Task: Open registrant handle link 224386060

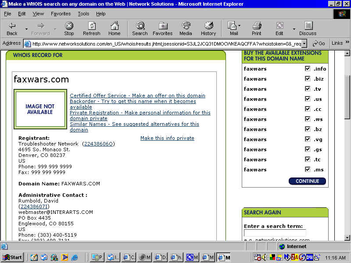Action: (98, 144)
